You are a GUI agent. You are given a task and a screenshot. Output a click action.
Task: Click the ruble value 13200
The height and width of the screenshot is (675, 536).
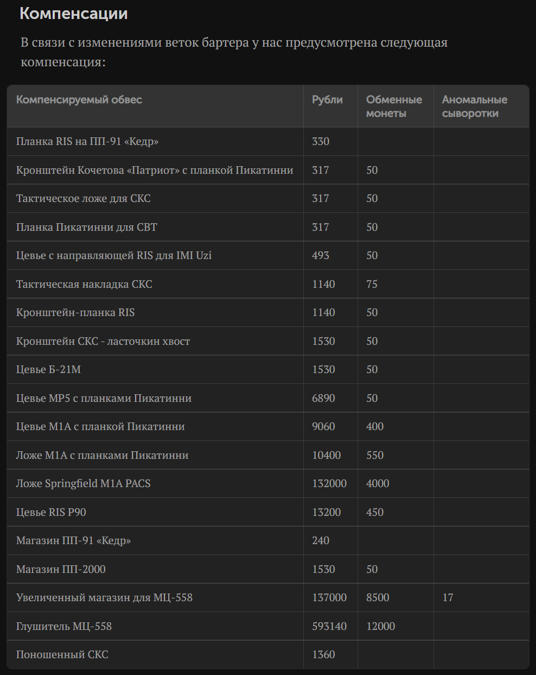coord(327,512)
